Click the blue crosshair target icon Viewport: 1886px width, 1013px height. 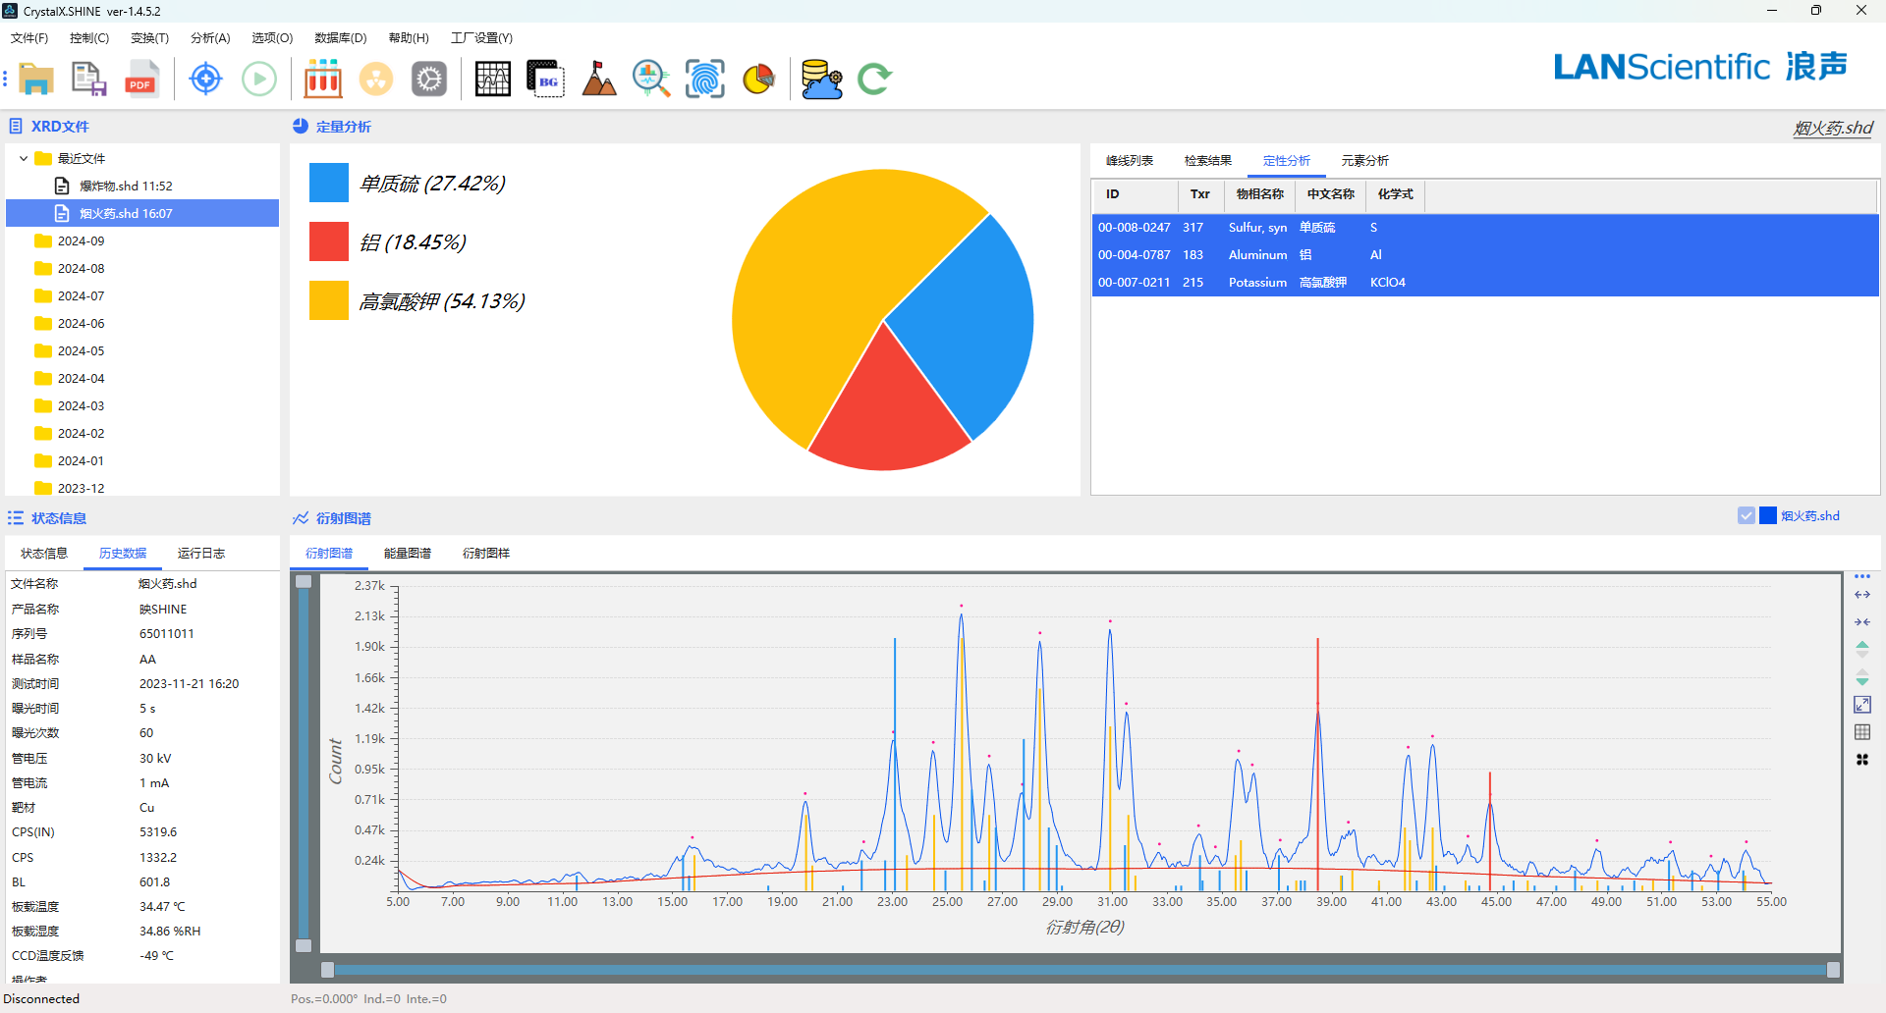(205, 79)
